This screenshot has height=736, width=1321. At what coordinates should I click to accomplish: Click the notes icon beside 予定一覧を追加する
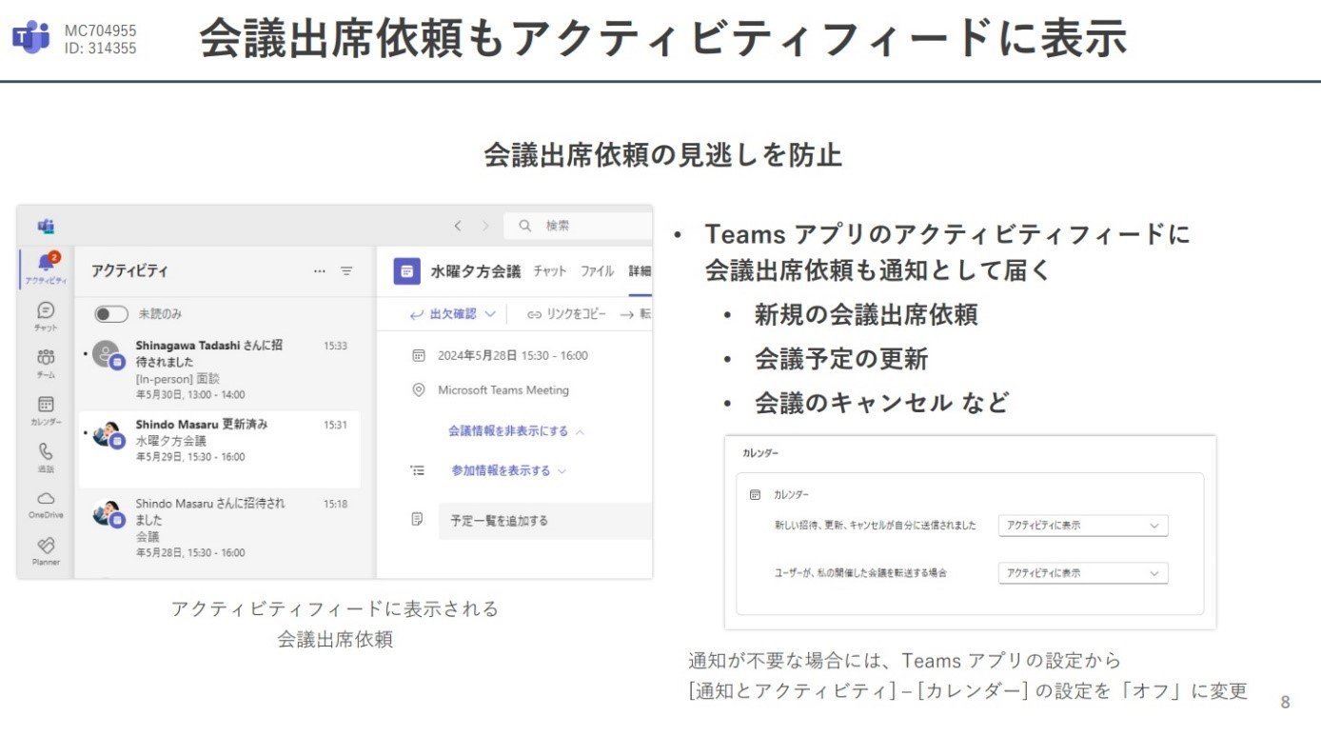tap(418, 520)
